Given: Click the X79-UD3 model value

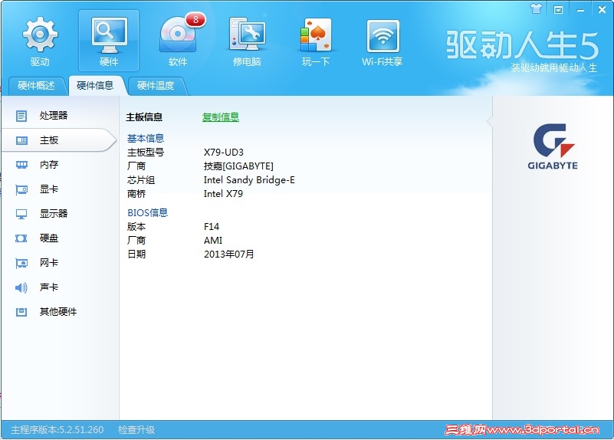Looking at the screenshot, I should coord(224,153).
